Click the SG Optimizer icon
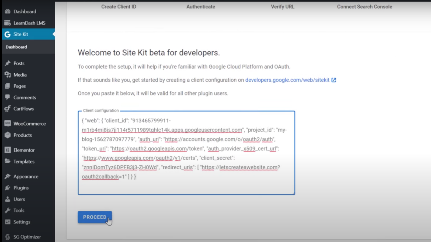Image resolution: width=431 pixels, height=242 pixels. 8,237
